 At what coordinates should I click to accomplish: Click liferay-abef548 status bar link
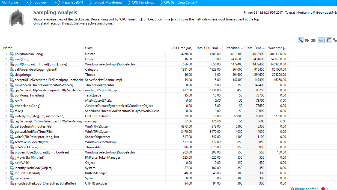coord(307,189)
